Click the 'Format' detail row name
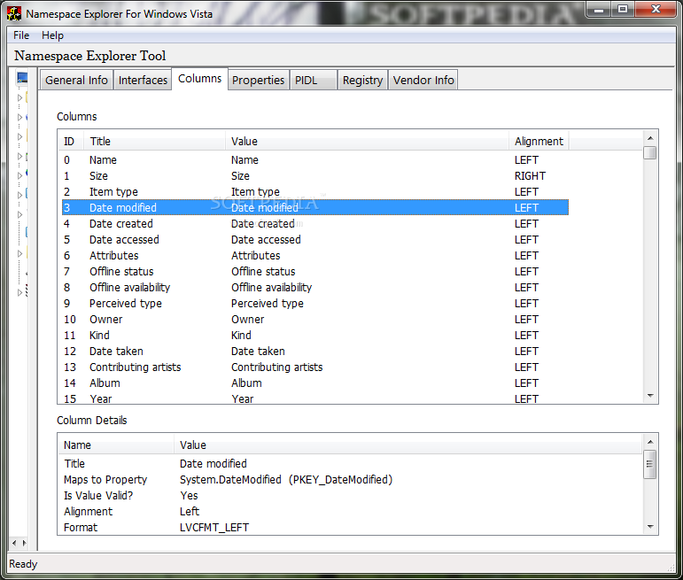The image size is (683, 580). click(x=81, y=528)
